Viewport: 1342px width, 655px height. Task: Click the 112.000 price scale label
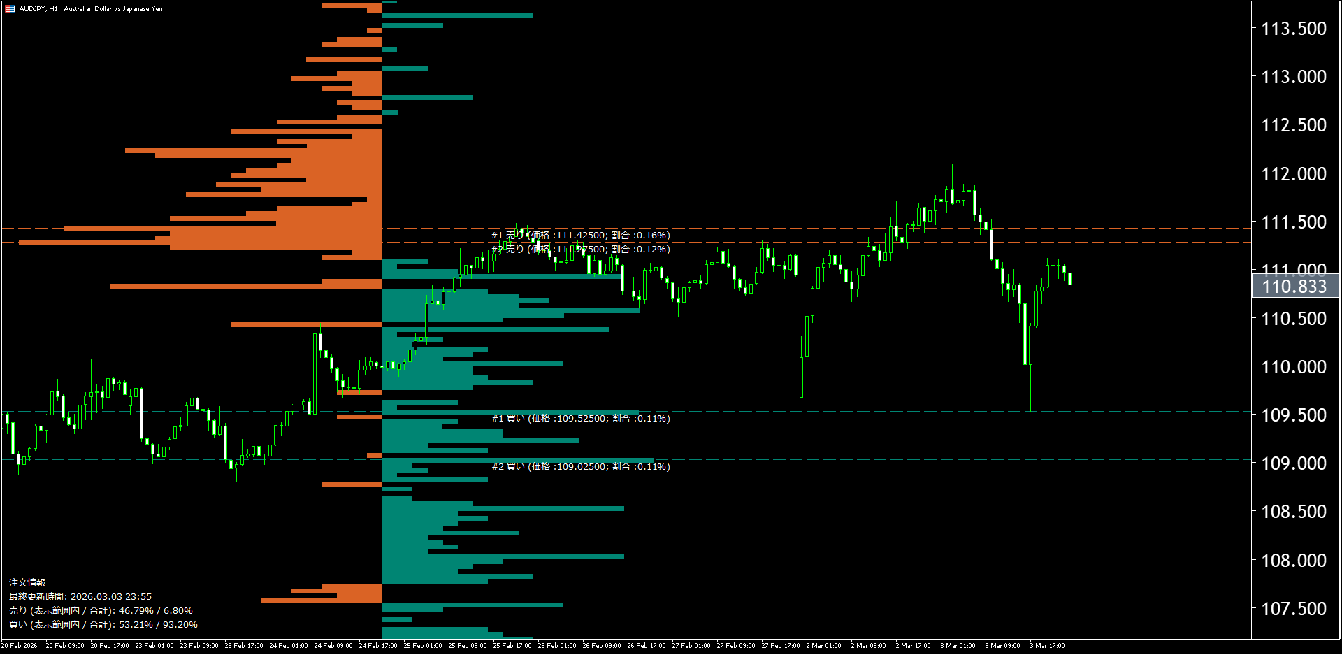coord(1294,174)
